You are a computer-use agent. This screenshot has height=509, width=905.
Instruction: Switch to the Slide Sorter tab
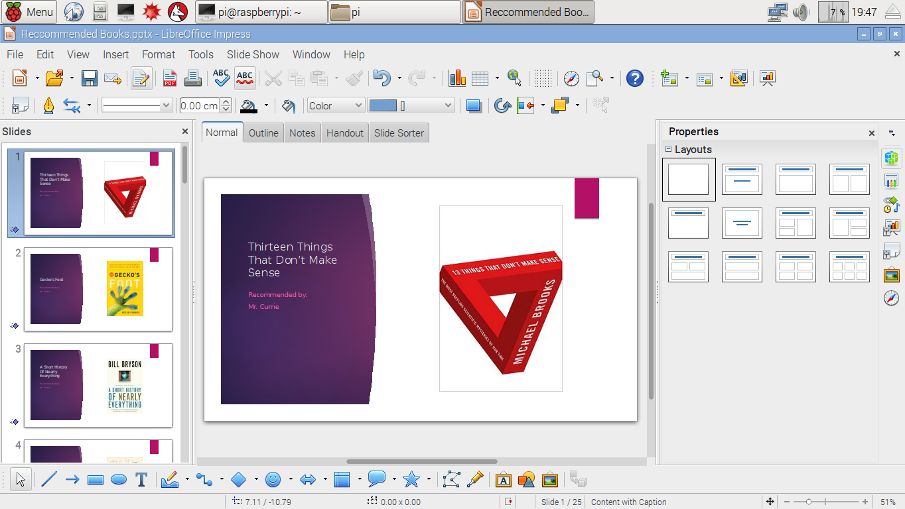click(x=399, y=133)
